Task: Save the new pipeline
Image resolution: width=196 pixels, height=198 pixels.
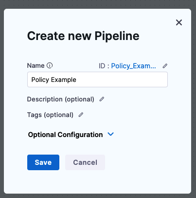Action: pyautogui.click(x=43, y=162)
